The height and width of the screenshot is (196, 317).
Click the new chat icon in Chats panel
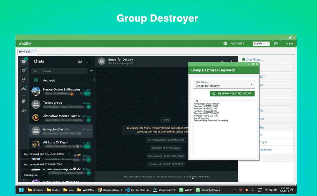[x=80, y=61]
